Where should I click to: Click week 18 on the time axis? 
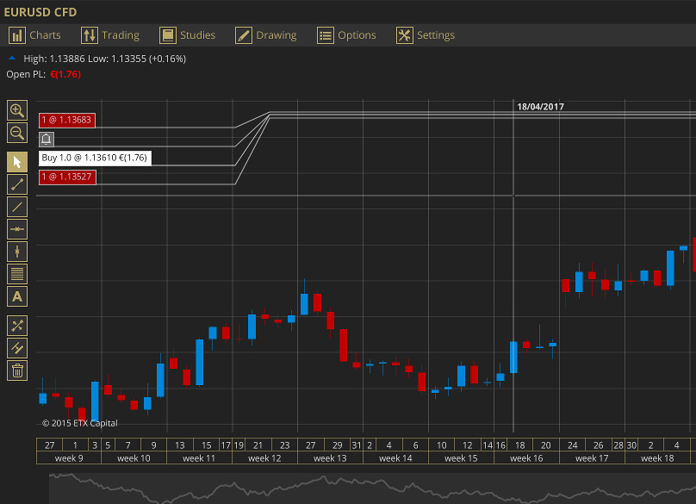coord(657,457)
